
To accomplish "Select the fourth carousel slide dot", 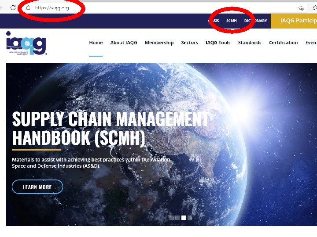I will (190, 218).
